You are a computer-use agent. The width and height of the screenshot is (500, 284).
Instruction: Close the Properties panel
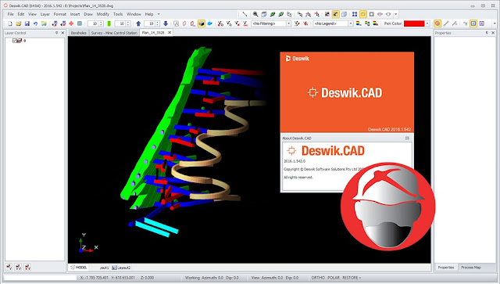(493, 33)
